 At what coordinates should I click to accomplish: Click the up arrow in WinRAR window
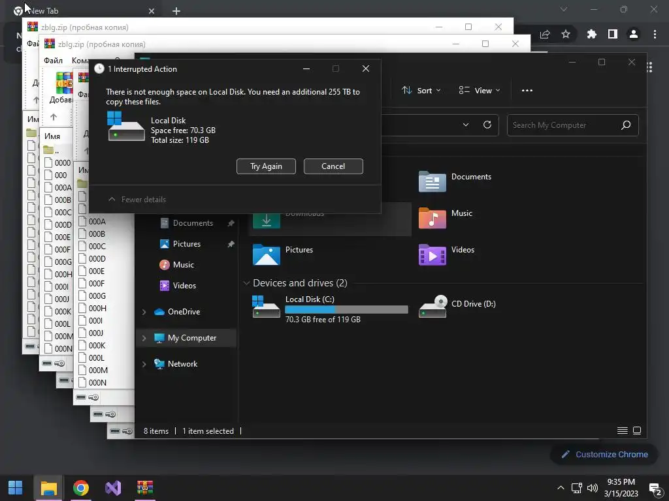pos(54,117)
